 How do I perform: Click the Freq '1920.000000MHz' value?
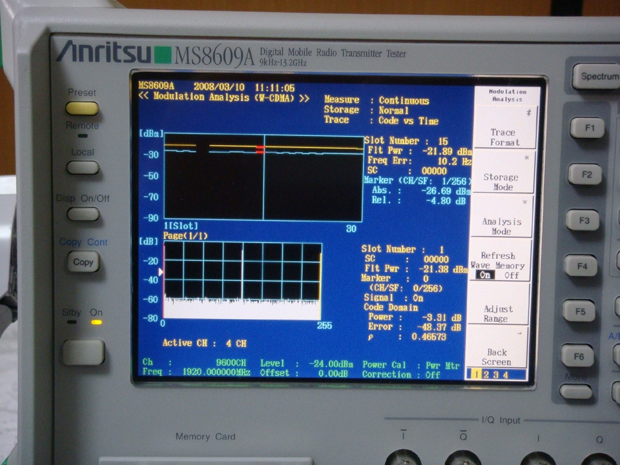(217, 372)
